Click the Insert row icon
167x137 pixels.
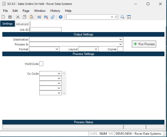click(x=39, y=17)
